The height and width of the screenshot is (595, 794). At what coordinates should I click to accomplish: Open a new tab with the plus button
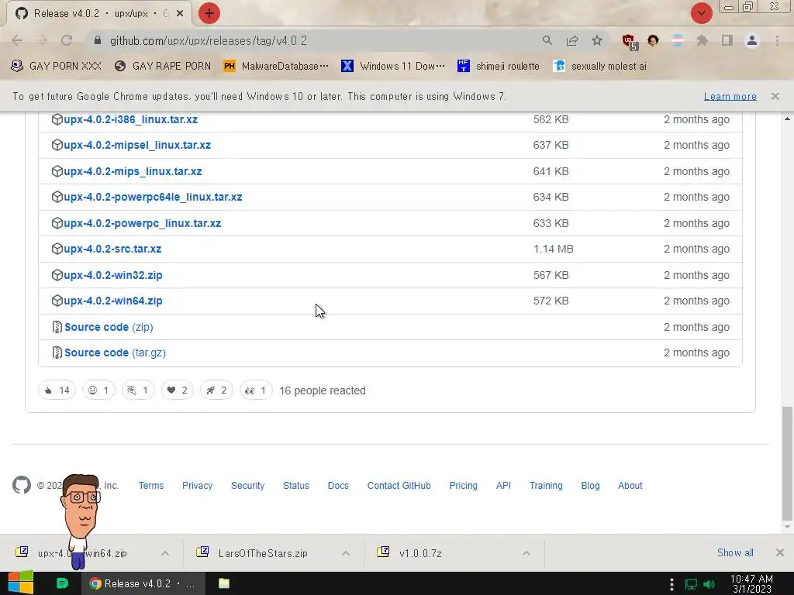click(x=209, y=13)
